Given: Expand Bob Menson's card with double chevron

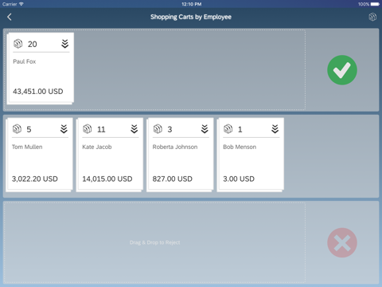Looking at the screenshot, I should click(275, 129).
